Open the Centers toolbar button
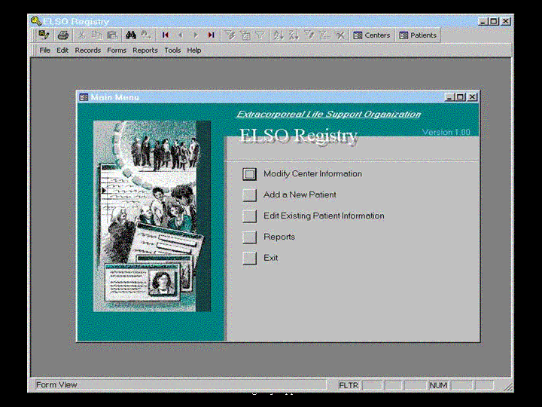 point(372,35)
